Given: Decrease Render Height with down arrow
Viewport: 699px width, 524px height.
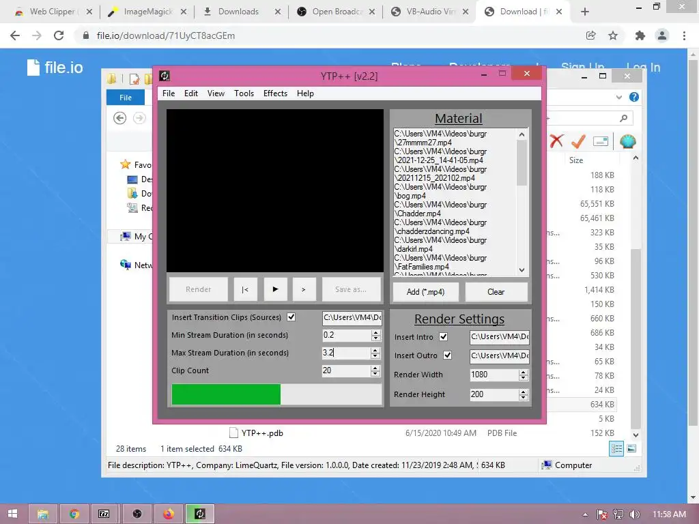Looking at the screenshot, I should [x=524, y=398].
